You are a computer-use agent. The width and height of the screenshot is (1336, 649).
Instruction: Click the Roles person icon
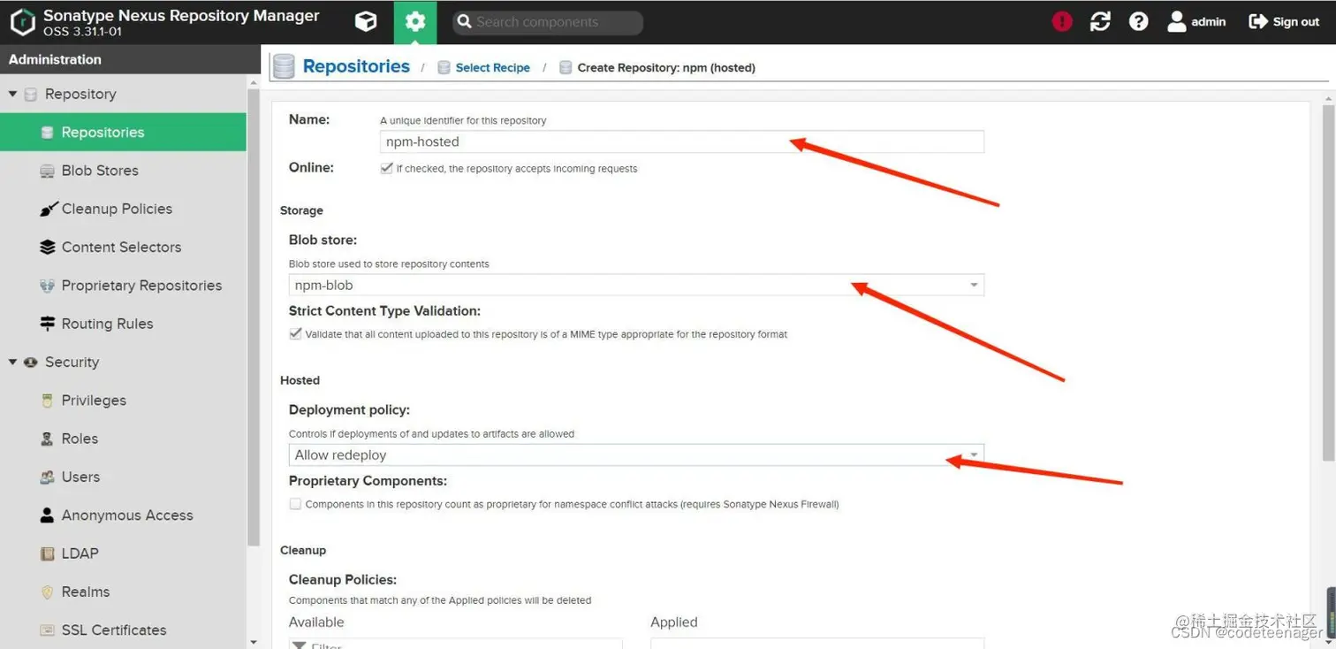tap(48, 439)
